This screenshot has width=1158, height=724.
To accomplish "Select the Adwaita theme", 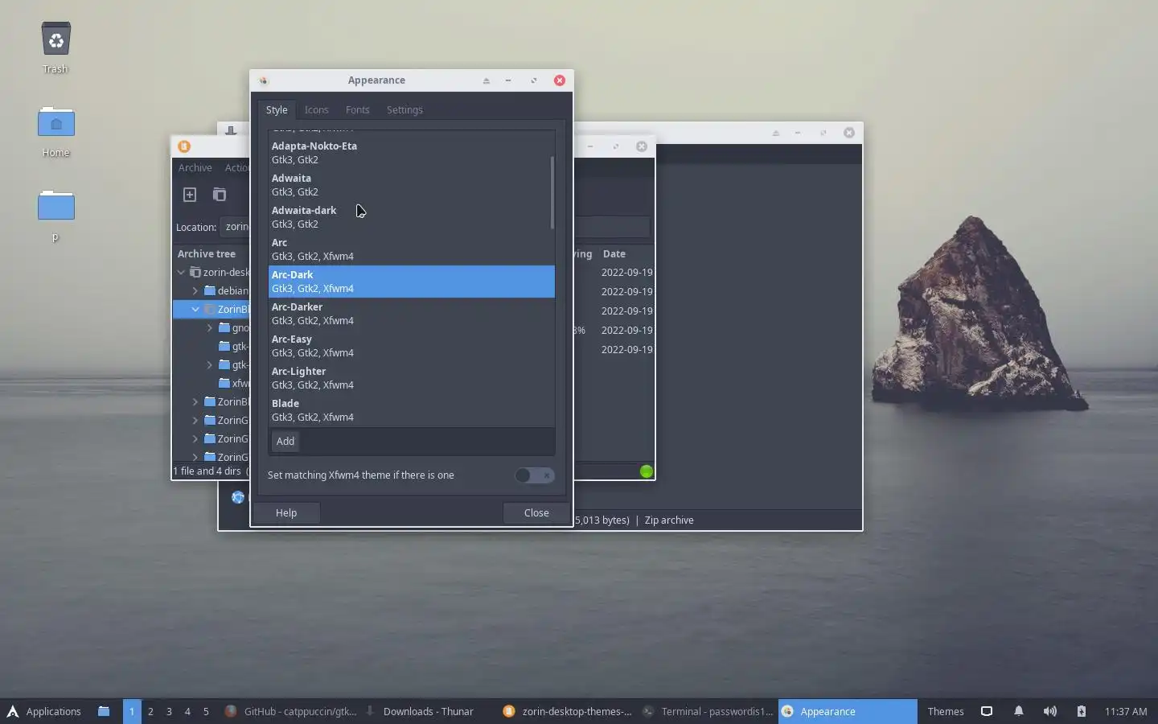I will click(x=411, y=185).
